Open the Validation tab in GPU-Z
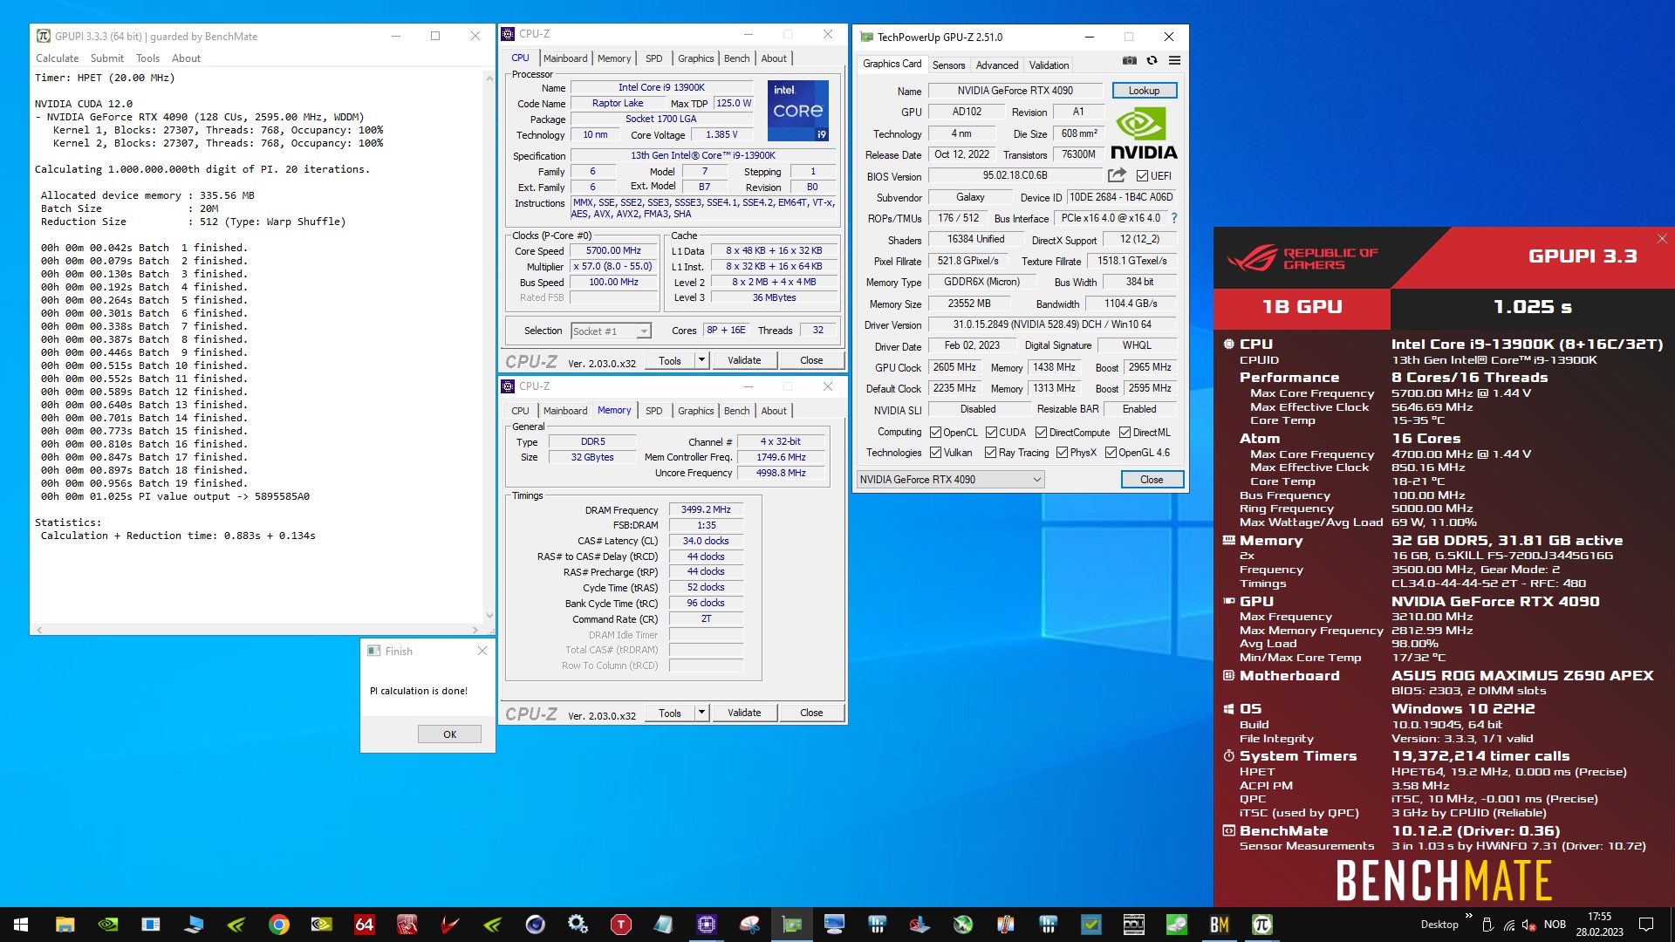 1049,65
